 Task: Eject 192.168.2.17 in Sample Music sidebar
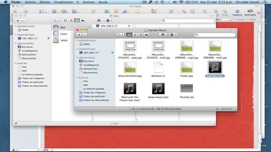coord(112,52)
